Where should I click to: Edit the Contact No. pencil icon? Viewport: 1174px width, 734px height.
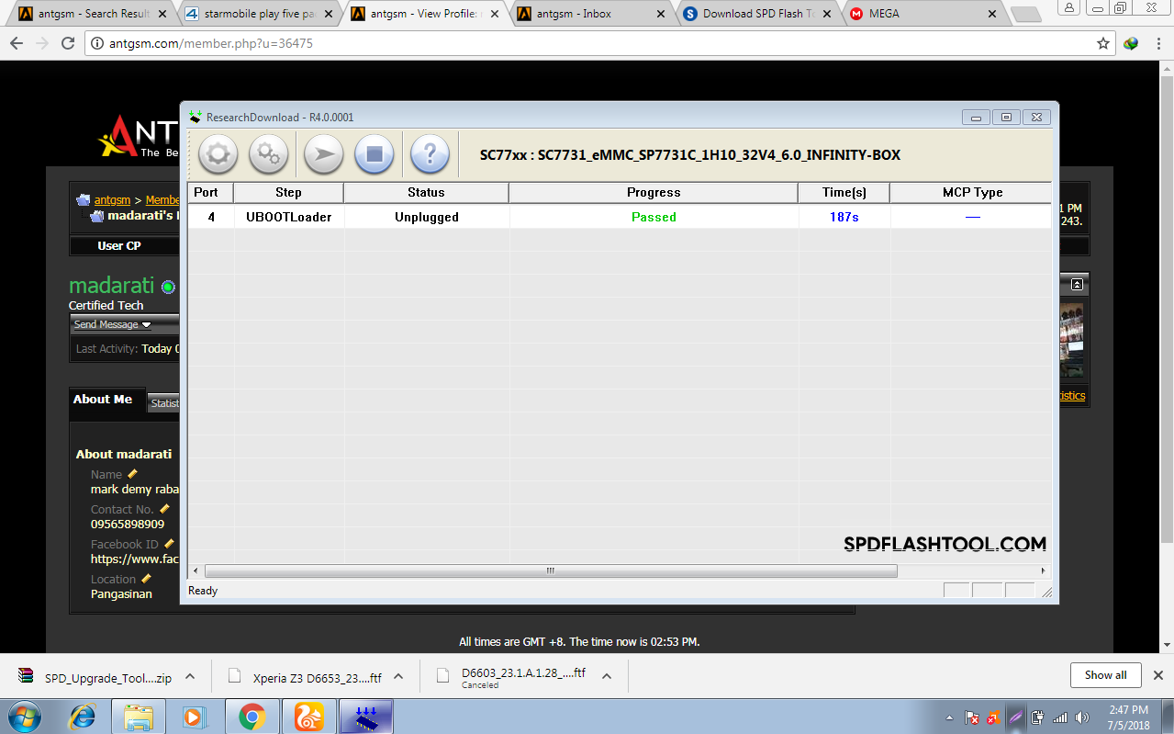[x=164, y=509]
